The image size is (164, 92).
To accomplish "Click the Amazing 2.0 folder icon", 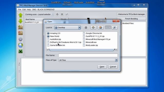I will pyautogui.click(x=48, y=33).
